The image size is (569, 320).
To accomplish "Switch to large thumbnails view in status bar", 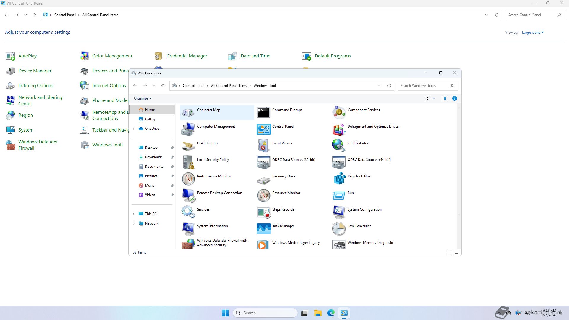I will pyautogui.click(x=457, y=252).
